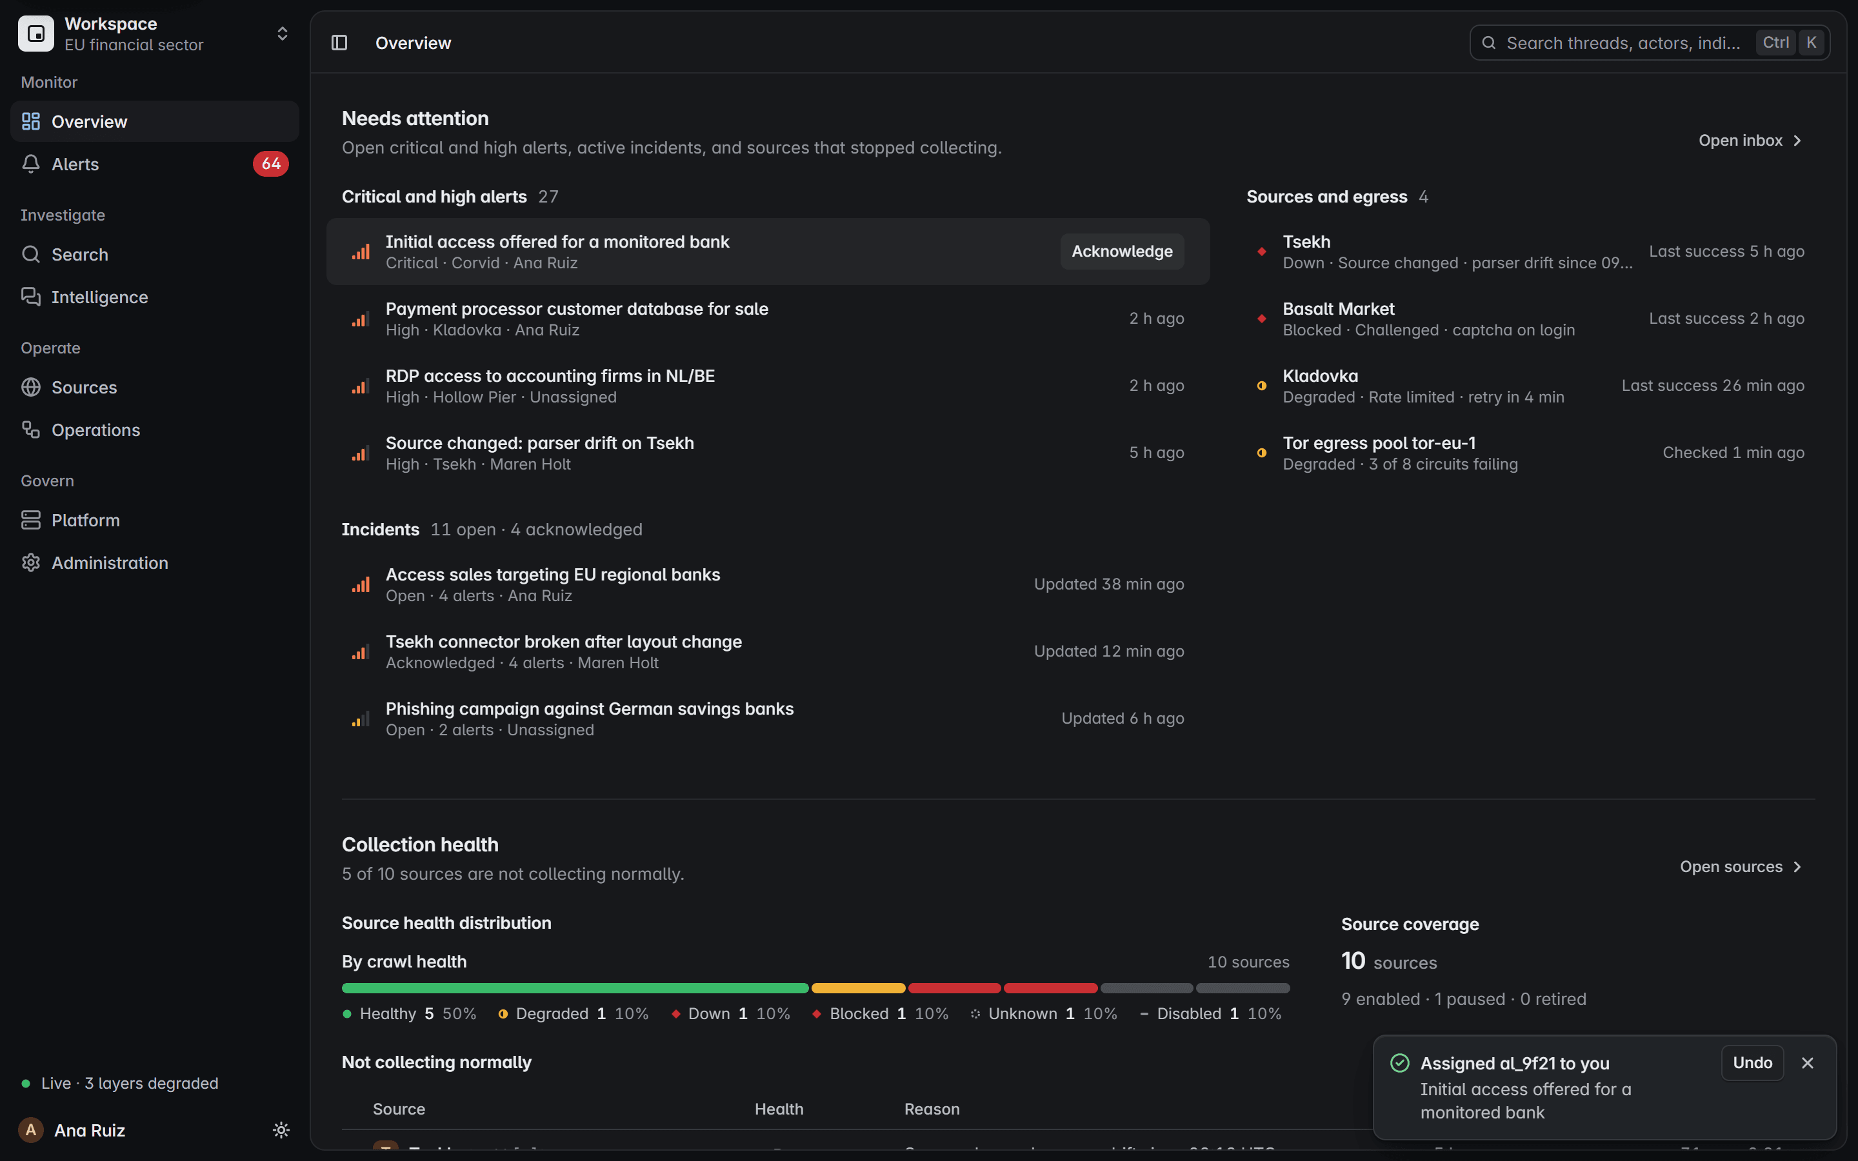1858x1161 pixels.
Task: Dismiss the assignment toast notification
Action: (x=1807, y=1063)
